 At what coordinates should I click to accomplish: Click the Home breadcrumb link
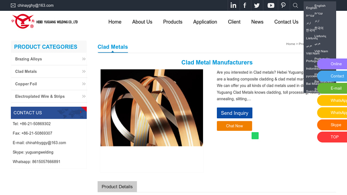pyautogui.click(x=290, y=44)
